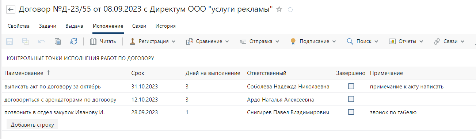The image size is (476, 139).
Task: Expand the Подписание dropdown arrow
Action: pos(334,41)
